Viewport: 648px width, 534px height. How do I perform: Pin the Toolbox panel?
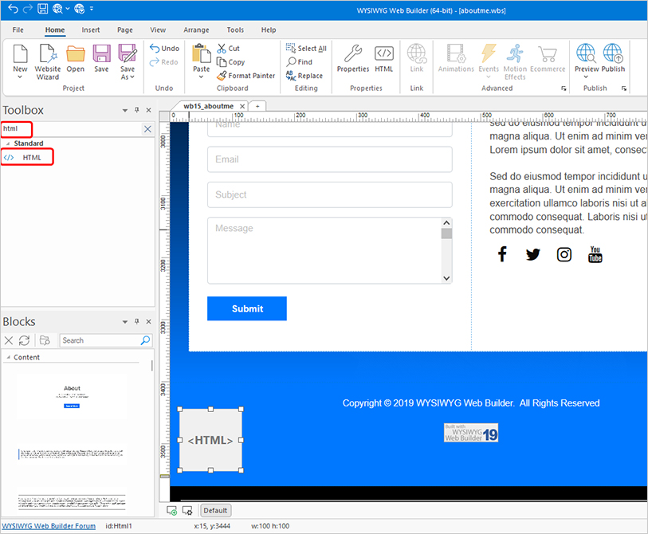tap(137, 110)
